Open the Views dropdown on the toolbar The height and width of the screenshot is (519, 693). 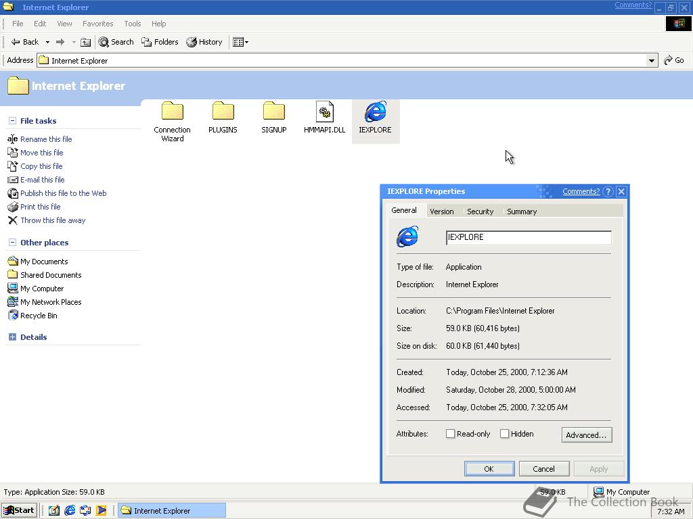coord(247,41)
